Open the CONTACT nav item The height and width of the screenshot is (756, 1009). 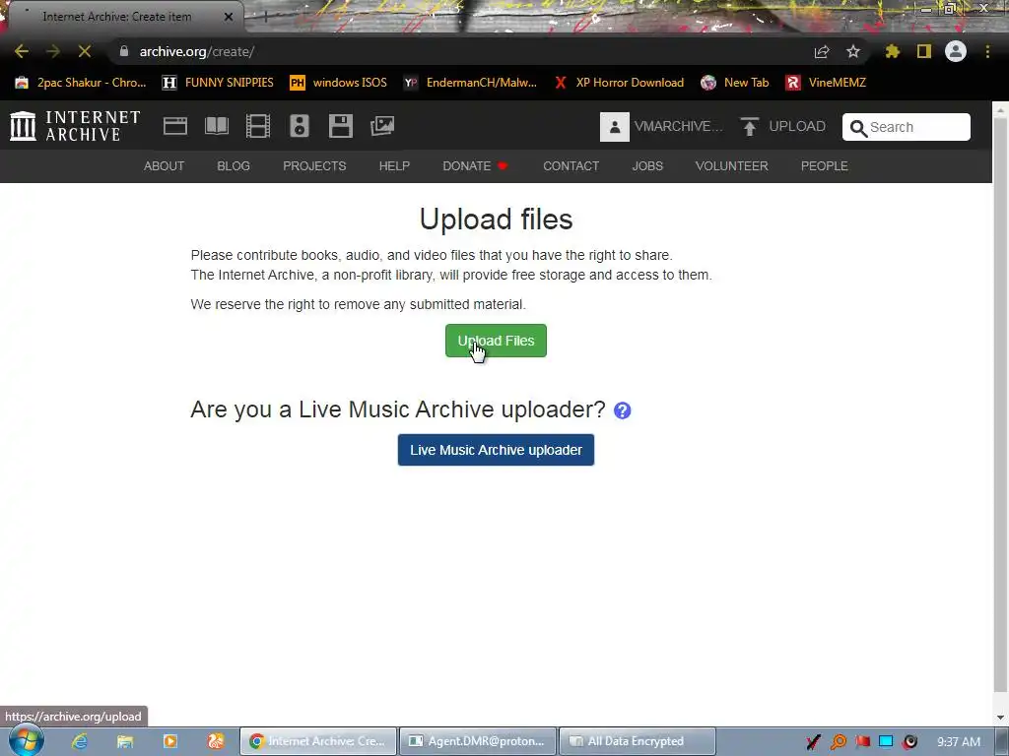point(571,165)
